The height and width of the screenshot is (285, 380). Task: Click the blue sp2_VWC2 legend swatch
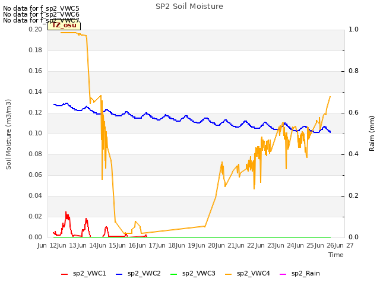tap(119, 274)
